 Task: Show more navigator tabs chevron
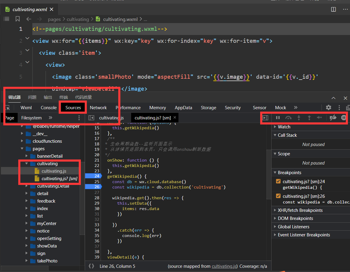pos(50,118)
